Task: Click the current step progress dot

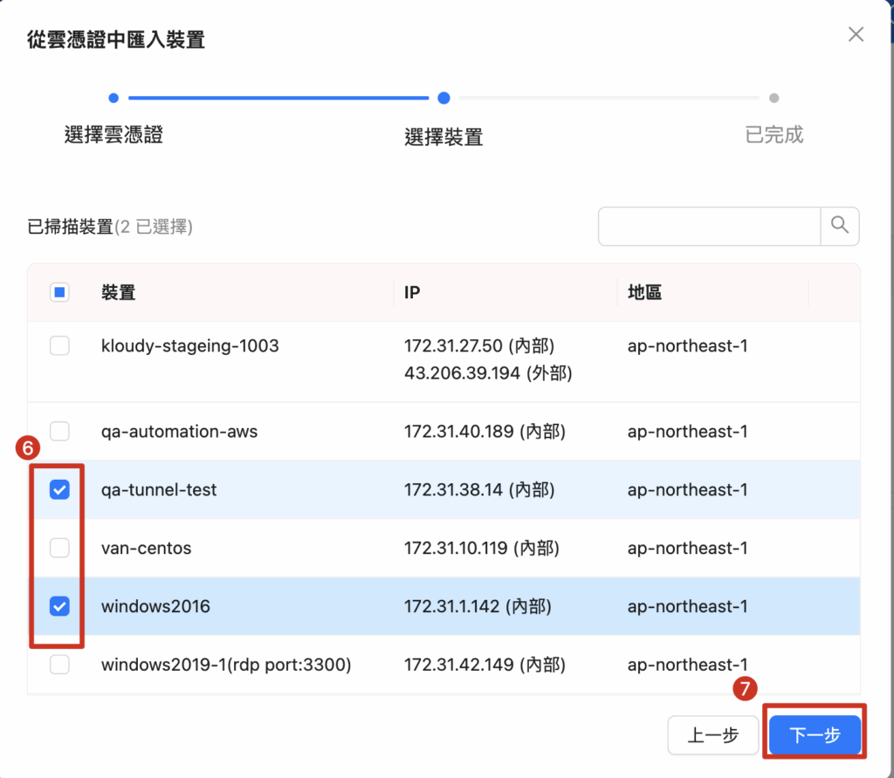Action: [x=444, y=99]
